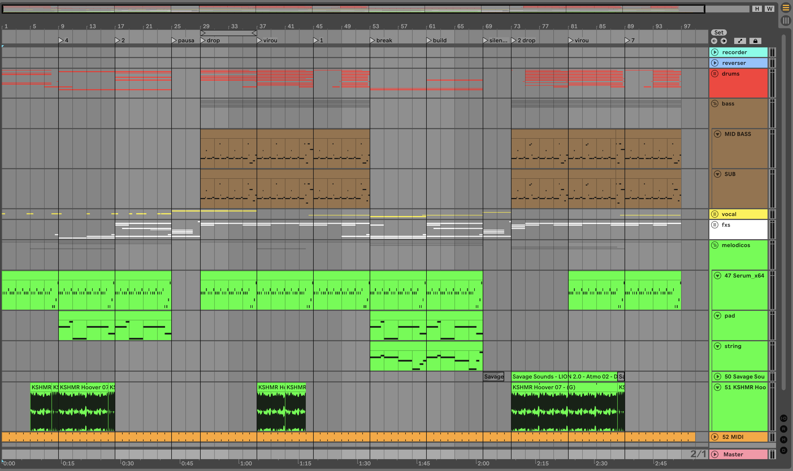Jump to the next locator arrow
Screen dimensions: 793x471
(724, 41)
